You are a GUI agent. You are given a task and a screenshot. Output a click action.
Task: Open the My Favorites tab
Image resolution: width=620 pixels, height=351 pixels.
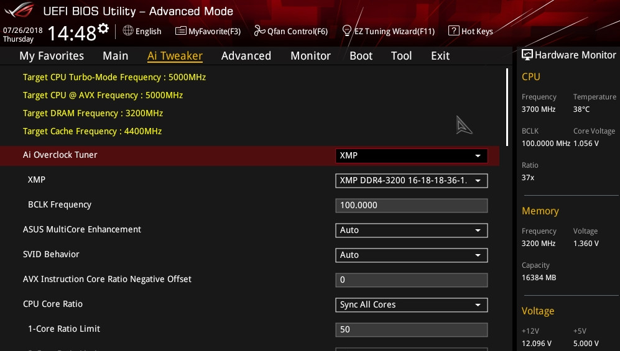(x=52, y=56)
